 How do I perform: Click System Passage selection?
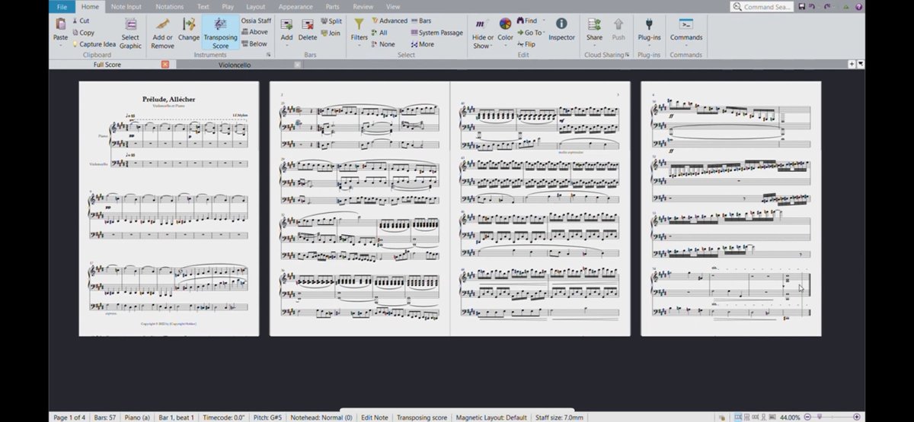437,33
